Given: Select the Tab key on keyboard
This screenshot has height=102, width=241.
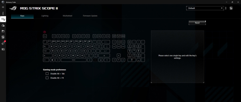Looking at the screenshot, I should 46,46.
